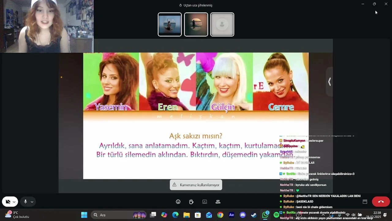Select the third participant with grey avatar

coord(222,25)
